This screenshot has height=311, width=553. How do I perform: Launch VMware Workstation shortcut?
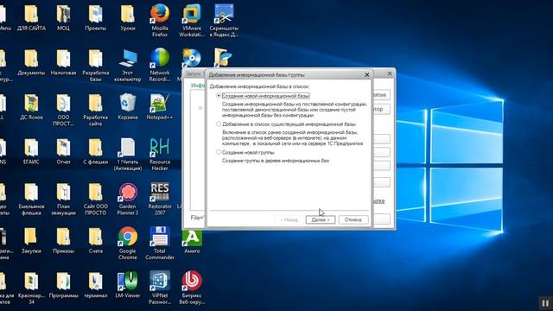tap(192, 14)
